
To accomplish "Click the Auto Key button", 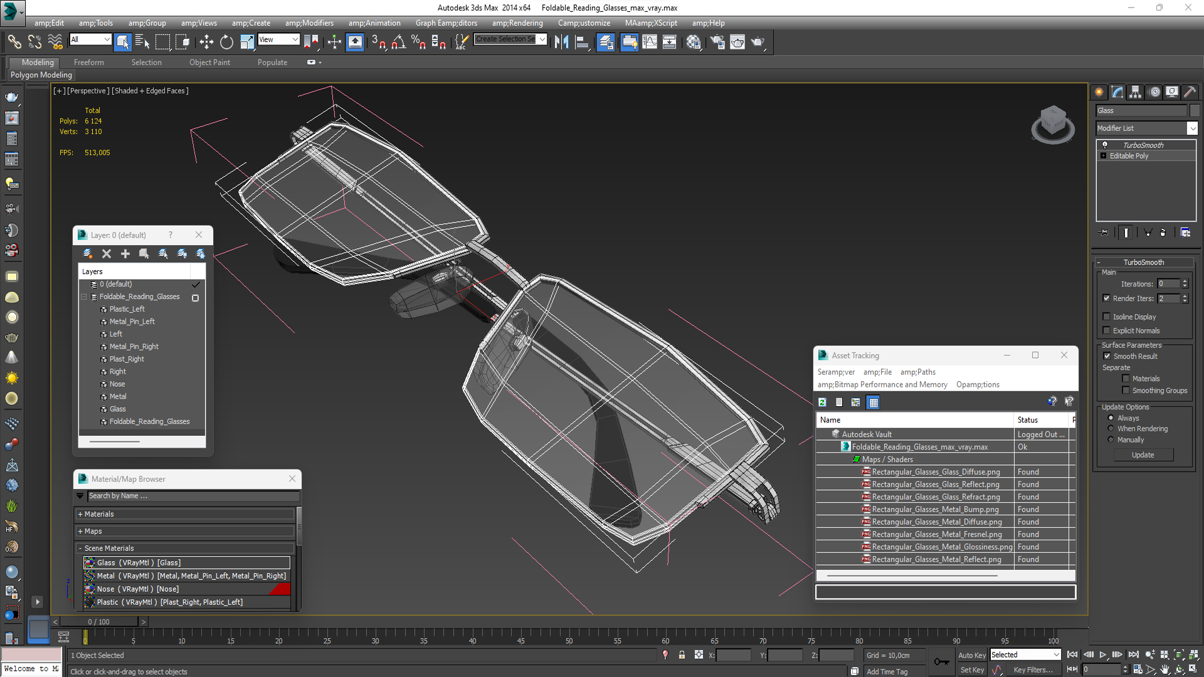I will click(x=971, y=655).
